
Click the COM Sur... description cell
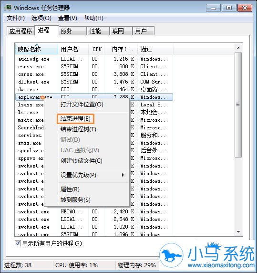click(x=154, y=82)
